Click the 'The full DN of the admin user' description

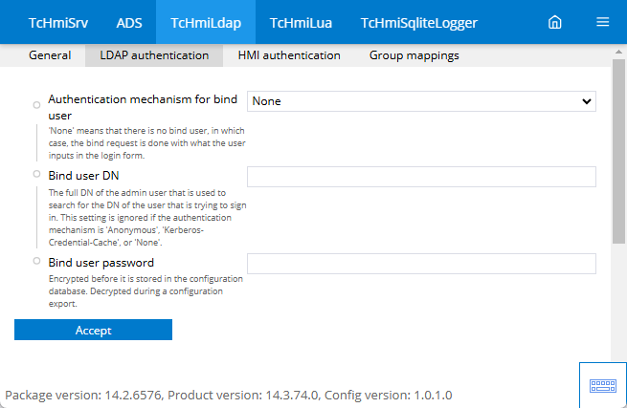click(x=147, y=218)
